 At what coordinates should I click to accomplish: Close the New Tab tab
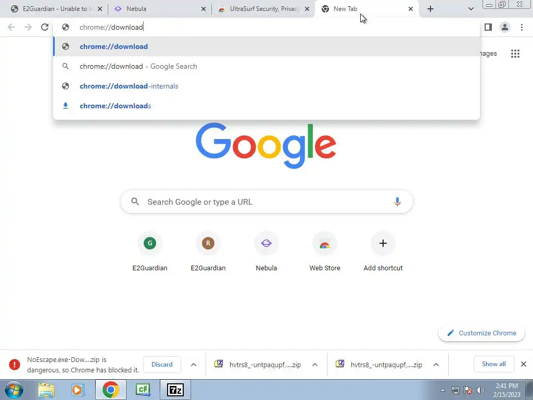[411, 9]
